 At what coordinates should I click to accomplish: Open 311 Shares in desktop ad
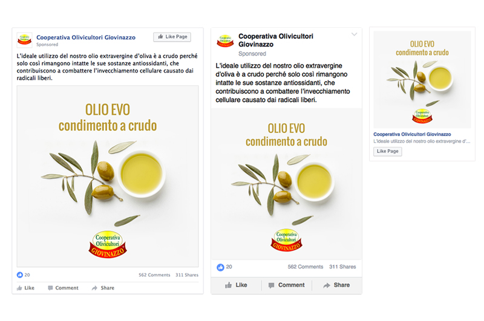(x=187, y=274)
